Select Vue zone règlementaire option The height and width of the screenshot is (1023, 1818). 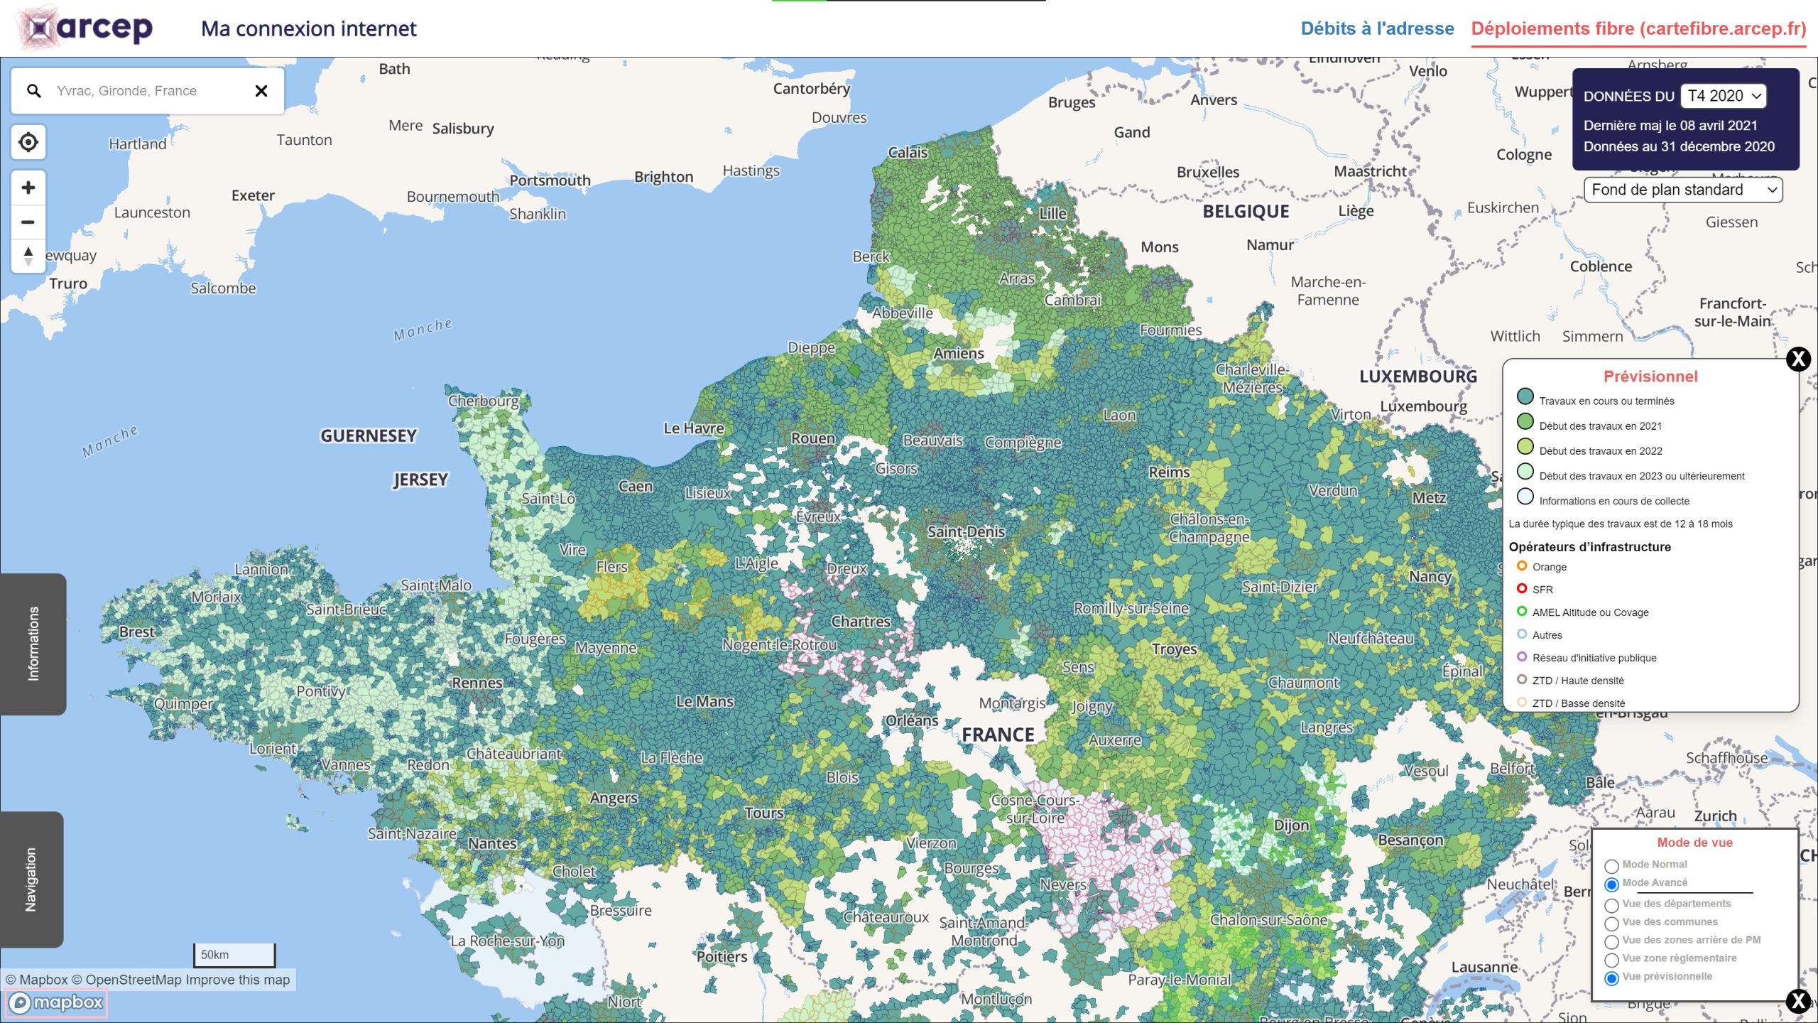[x=1611, y=960]
